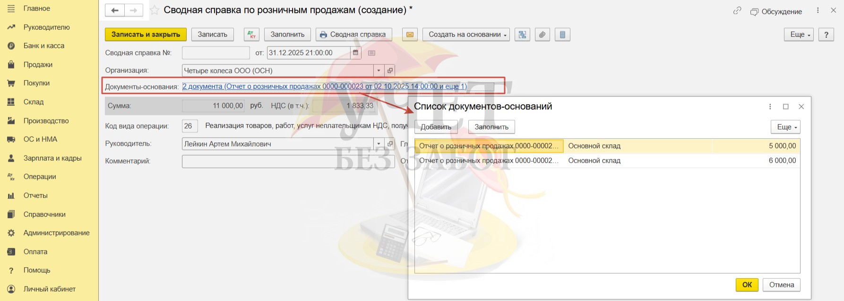This screenshot has height=301, width=844.
Task: Open help with the ? button
Action: click(x=826, y=34)
